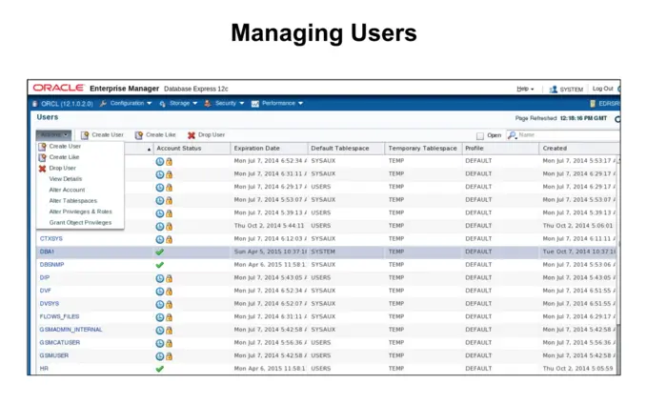Expand the Security menu
This screenshot has height=404, width=667.
(230, 103)
